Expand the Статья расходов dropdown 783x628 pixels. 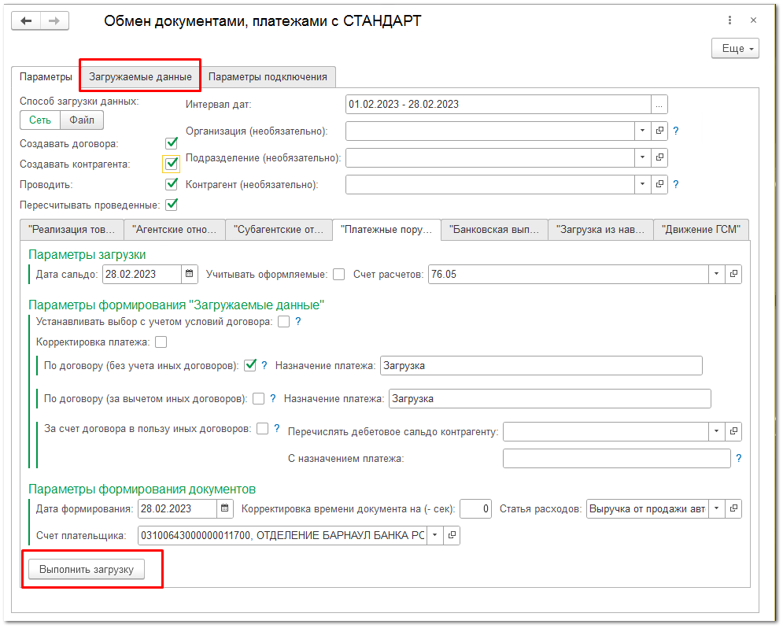click(716, 508)
